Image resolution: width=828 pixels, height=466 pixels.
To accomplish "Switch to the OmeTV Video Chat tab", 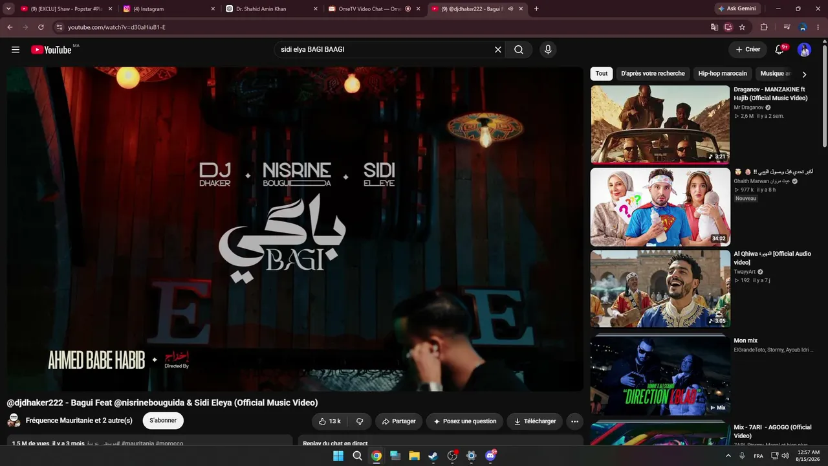I will [375, 9].
